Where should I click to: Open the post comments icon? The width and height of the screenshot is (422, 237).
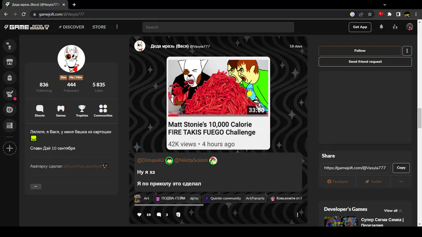pyautogui.click(x=159, y=215)
